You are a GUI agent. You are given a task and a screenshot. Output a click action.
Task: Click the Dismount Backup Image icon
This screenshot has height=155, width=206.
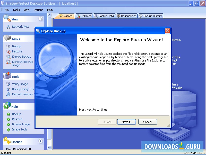pos(8,62)
